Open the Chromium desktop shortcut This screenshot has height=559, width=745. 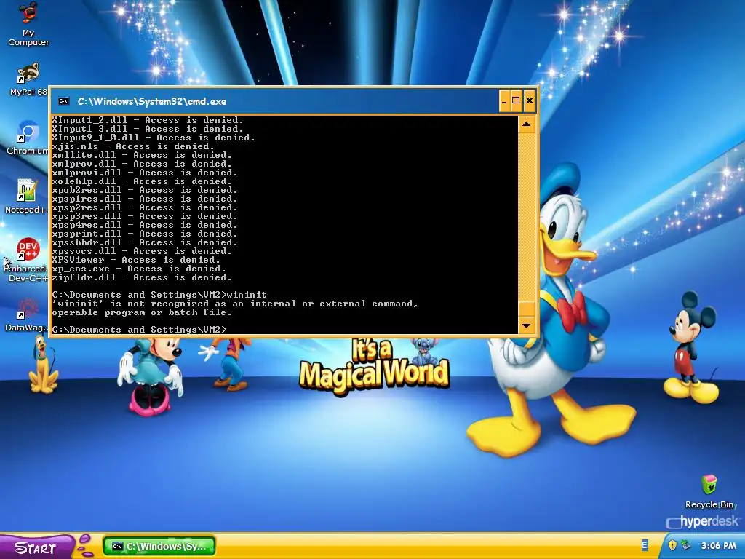pyautogui.click(x=28, y=138)
